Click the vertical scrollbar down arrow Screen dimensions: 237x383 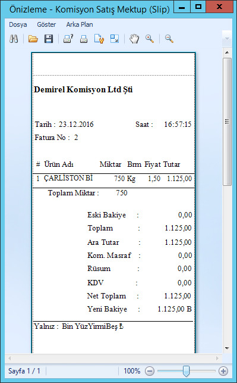227,348
